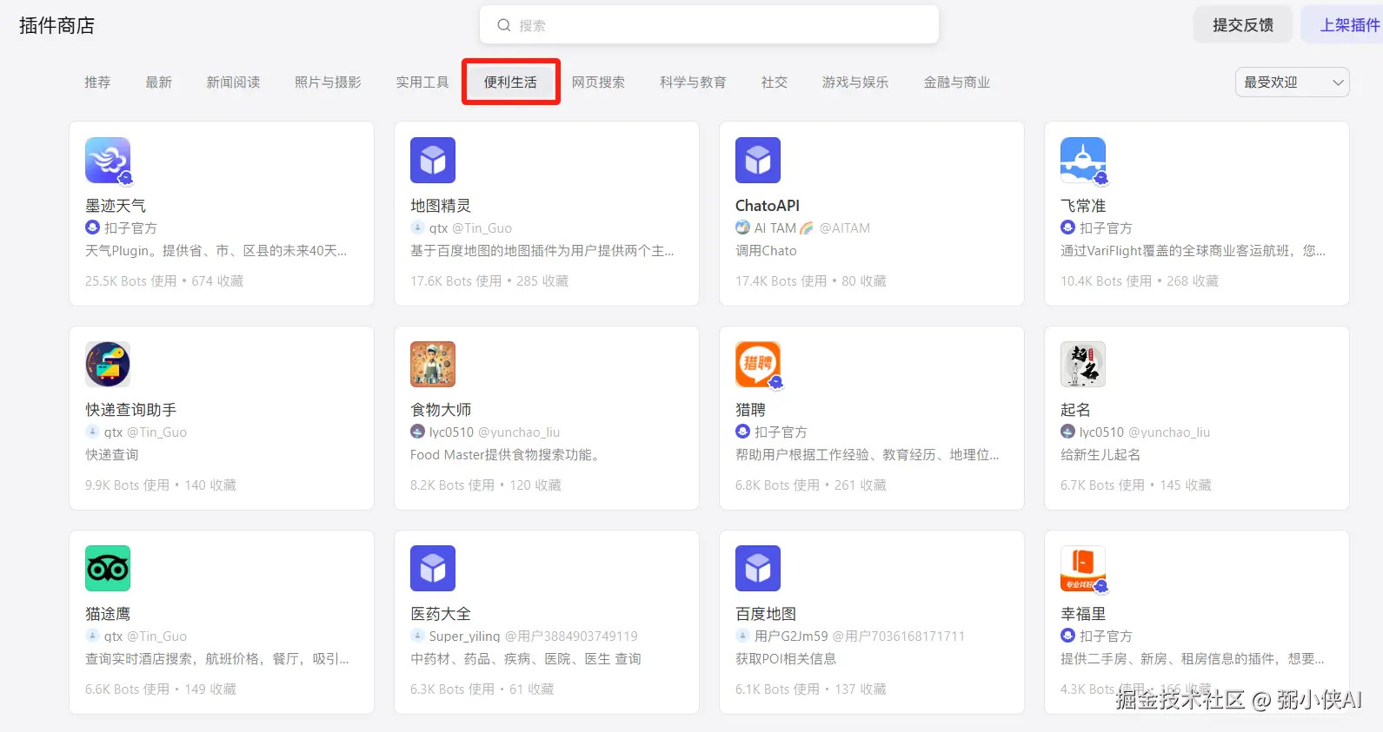This screenshot has height=732, width=1383.
Task: Open the 游戏与娱乐 tab
Action: pyautogui.click(x=855, y=82)
